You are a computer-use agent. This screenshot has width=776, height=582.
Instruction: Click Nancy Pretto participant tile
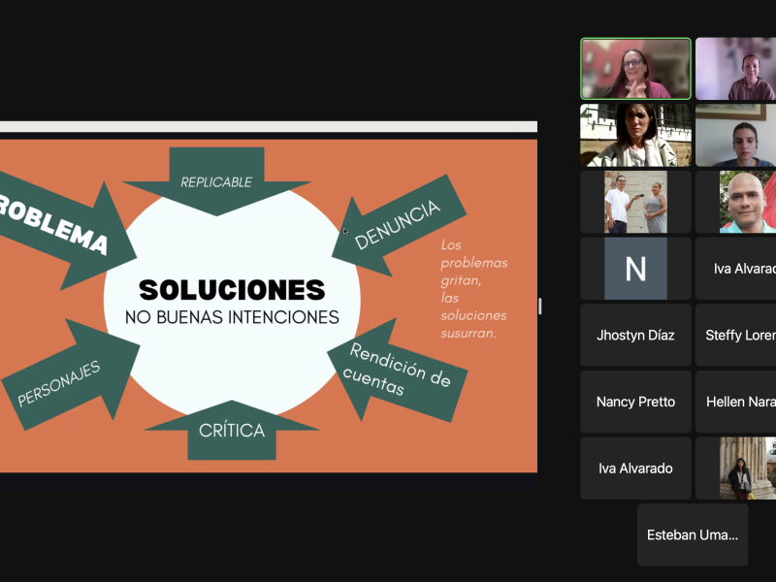[635, 402]
